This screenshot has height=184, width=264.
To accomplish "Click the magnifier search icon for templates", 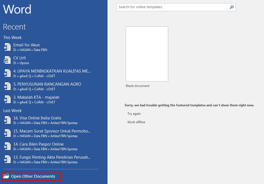I will coord(232,7).
